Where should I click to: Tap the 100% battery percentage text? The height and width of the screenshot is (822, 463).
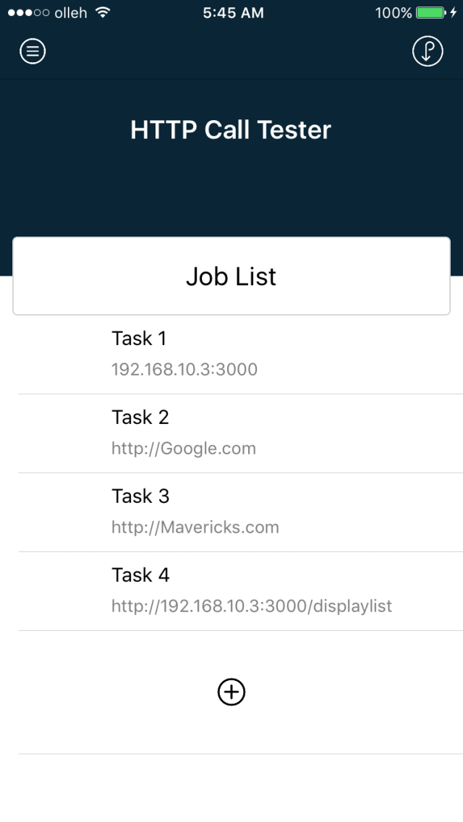click(x=394, y=12)
